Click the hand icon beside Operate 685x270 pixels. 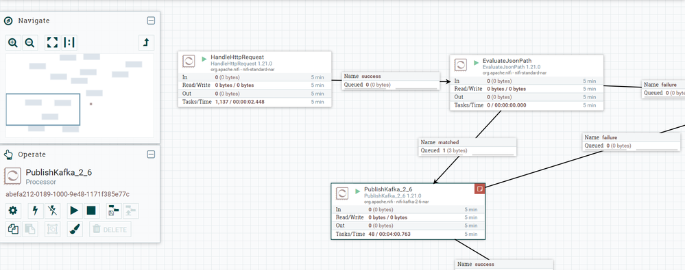pos(8,154)
